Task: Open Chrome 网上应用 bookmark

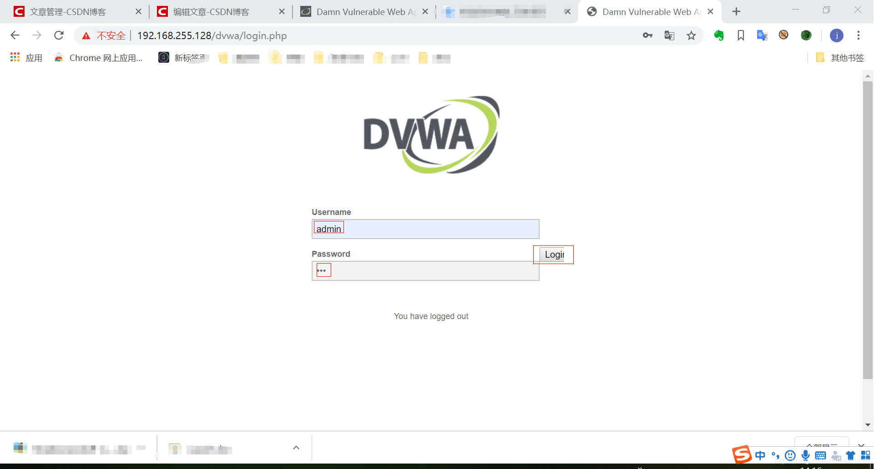Action: point(98,58)
